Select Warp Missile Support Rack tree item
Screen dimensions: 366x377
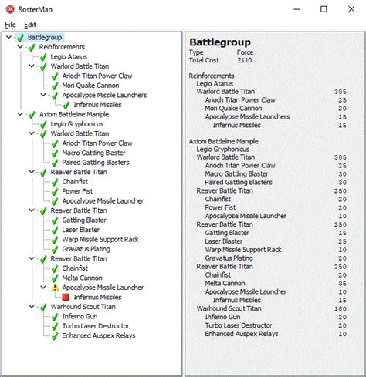pos(100,239)
